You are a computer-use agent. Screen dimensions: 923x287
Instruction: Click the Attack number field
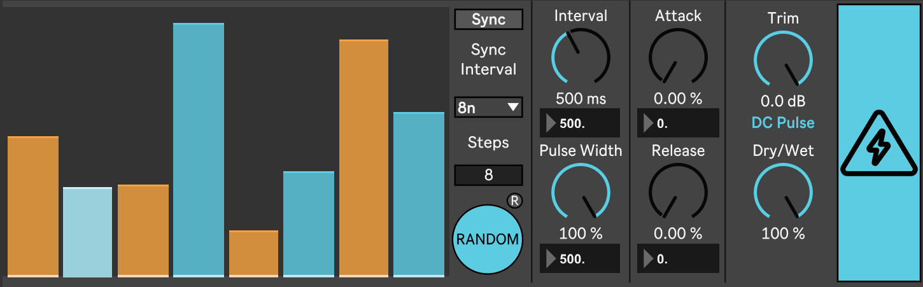678,123
